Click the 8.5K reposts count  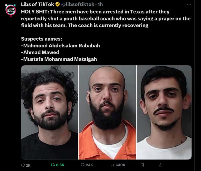pyautogui.click(x=60, y=165)
